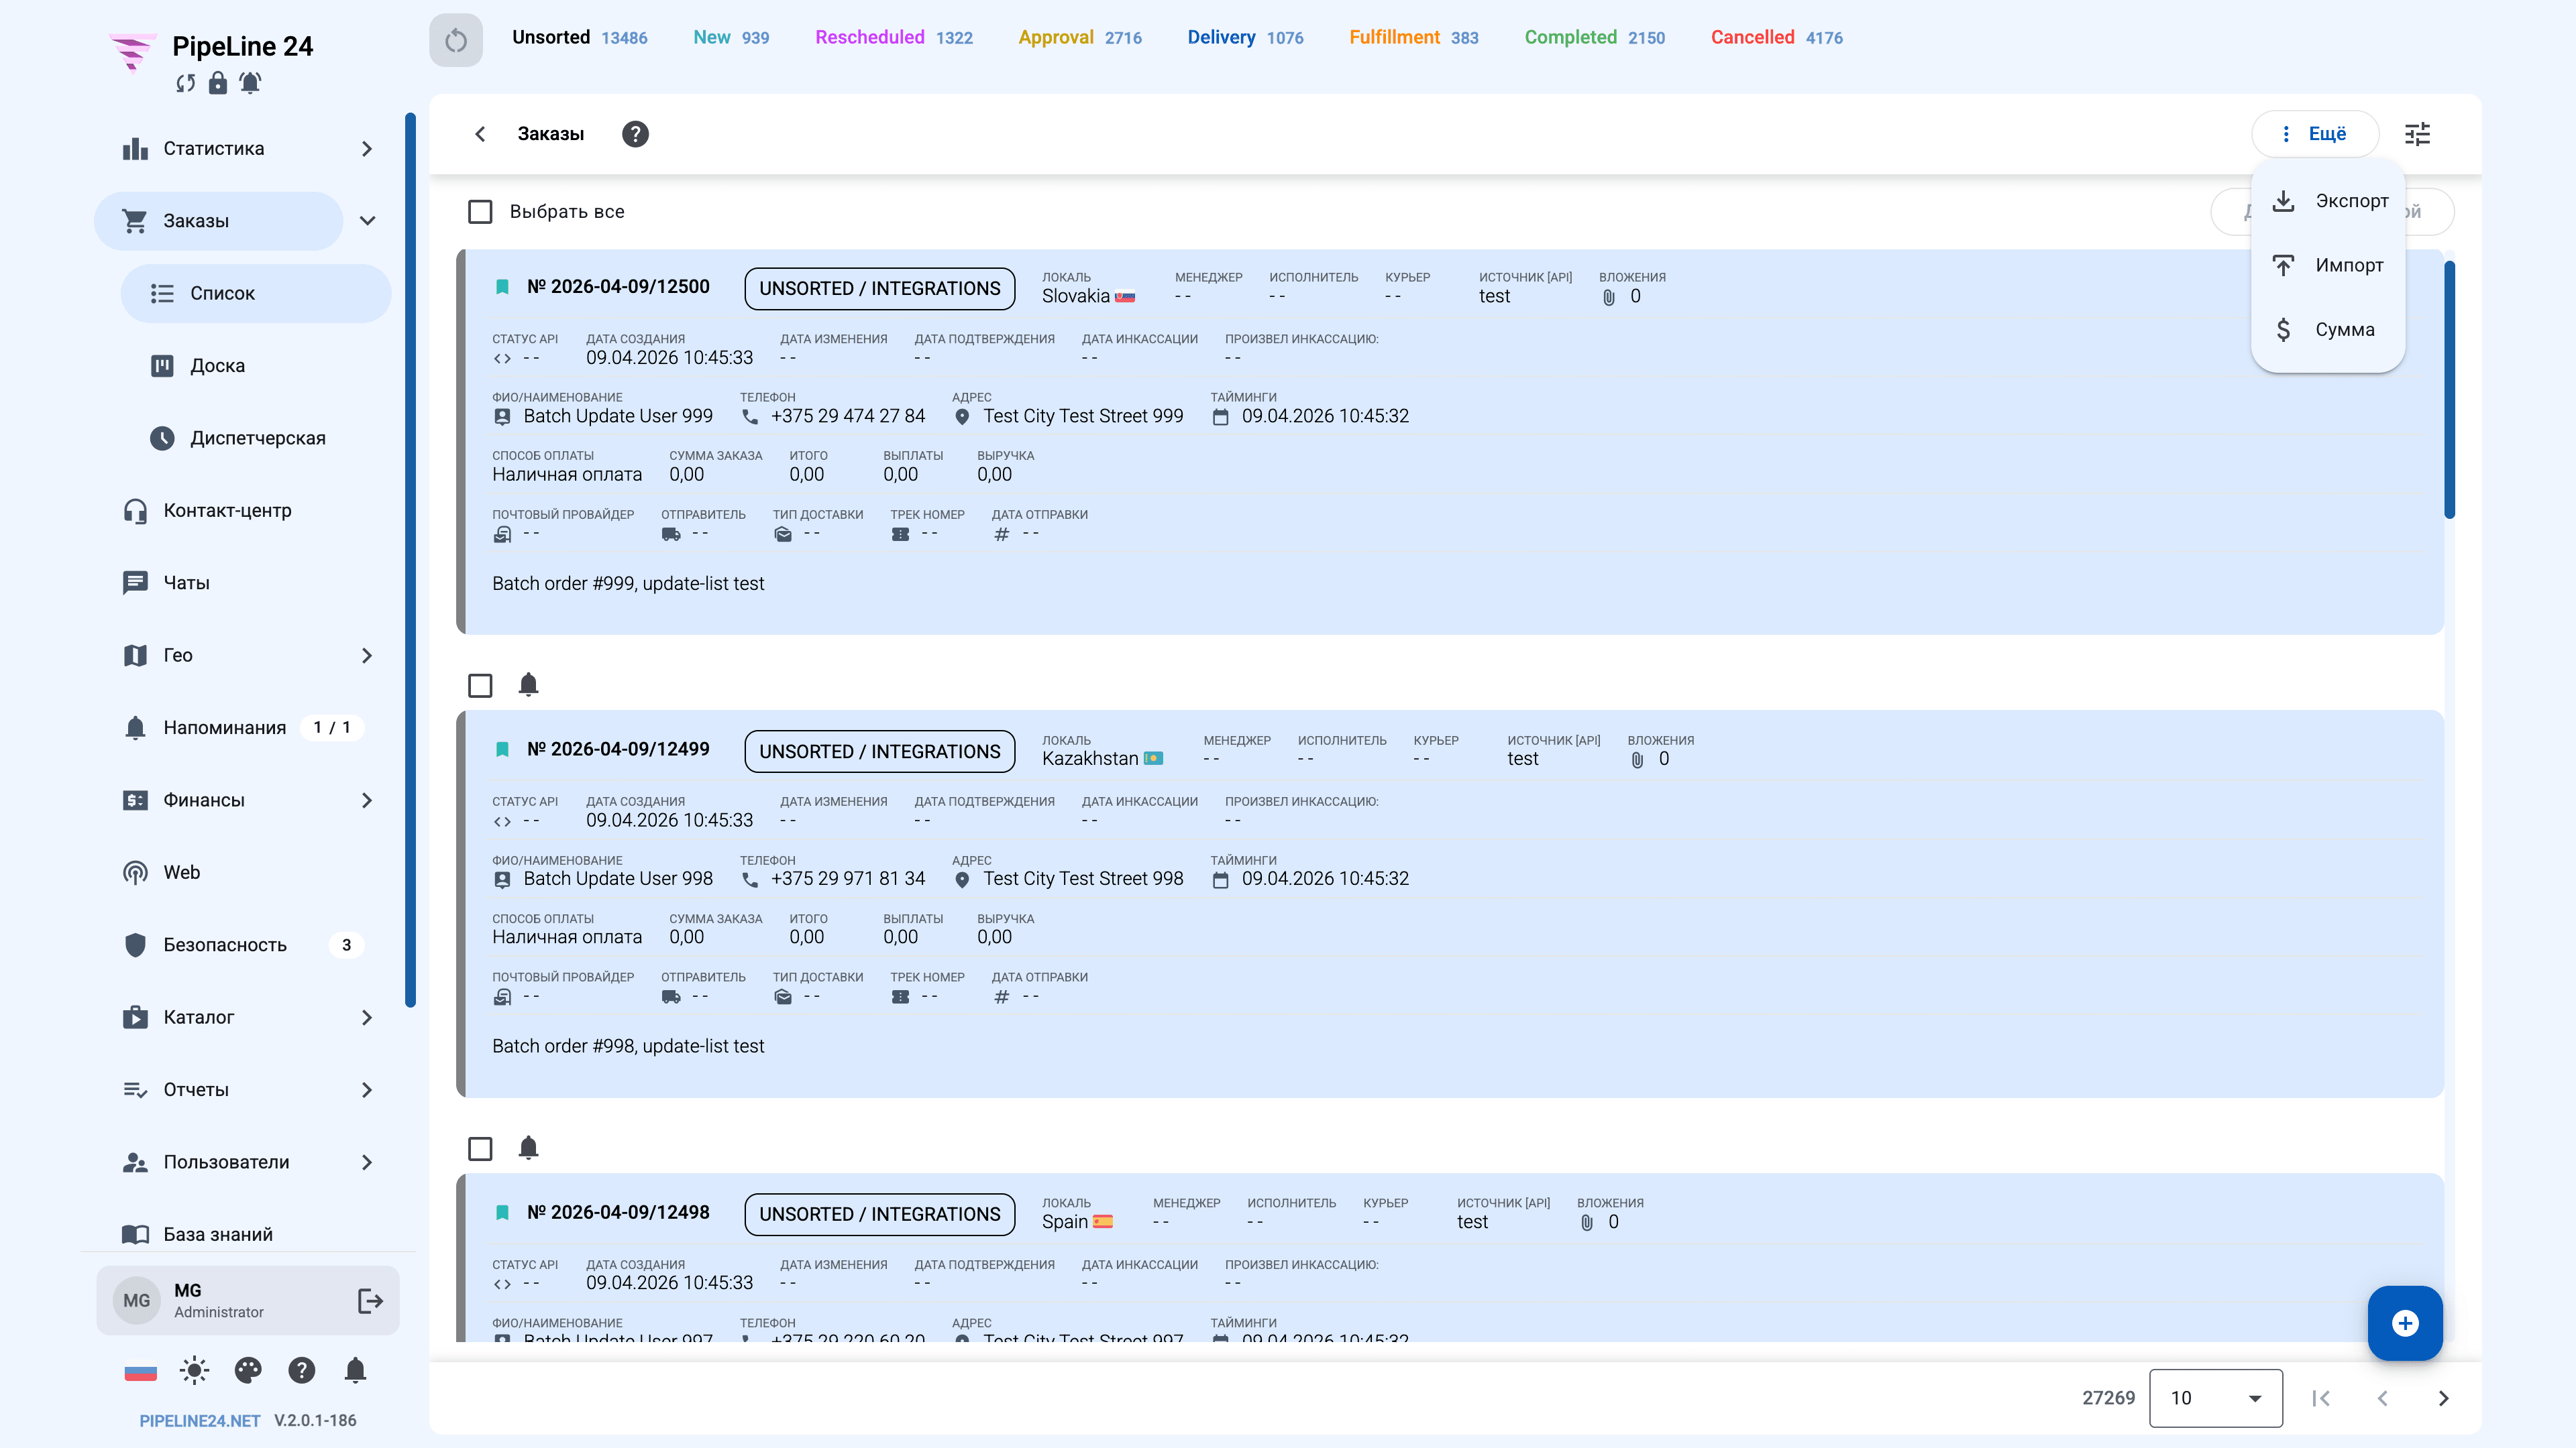
Task: Open the orders help question-mark icon
Action: pos(635,134)
